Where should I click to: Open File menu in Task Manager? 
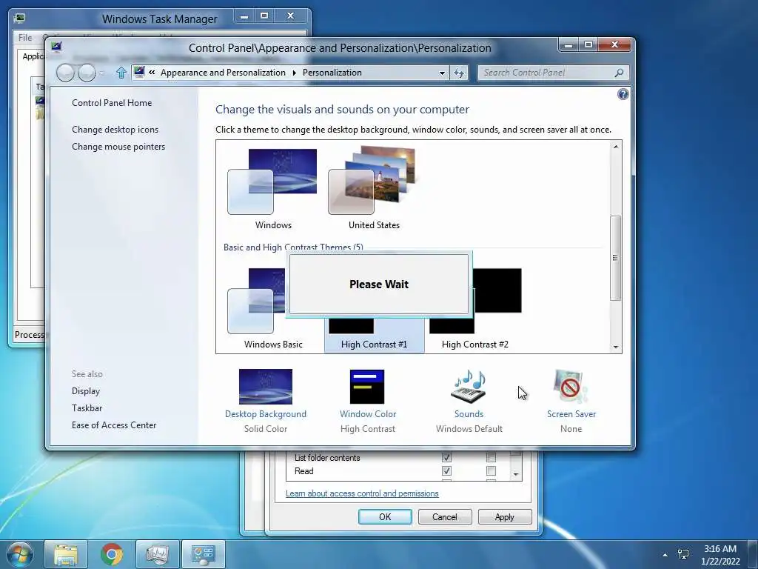point(25,37)
